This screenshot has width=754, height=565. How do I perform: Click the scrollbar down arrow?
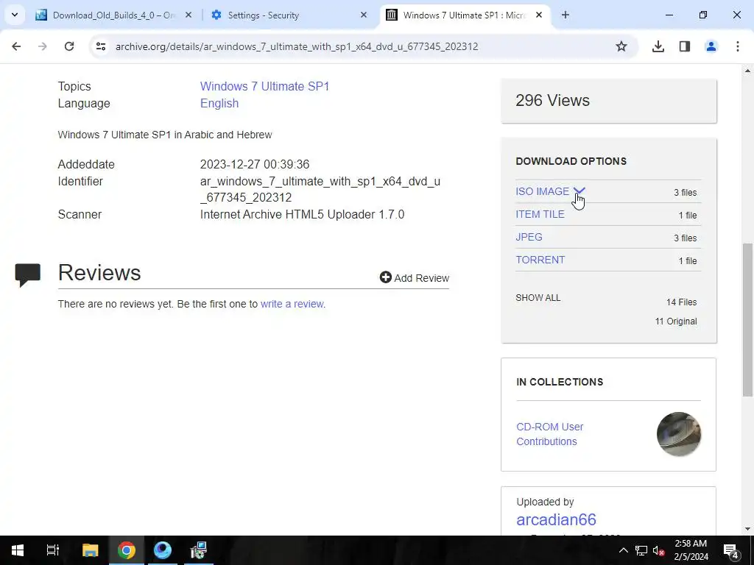[x=747, y=529]
